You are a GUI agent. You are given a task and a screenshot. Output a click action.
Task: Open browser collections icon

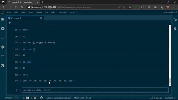click(x=155, y=7)
